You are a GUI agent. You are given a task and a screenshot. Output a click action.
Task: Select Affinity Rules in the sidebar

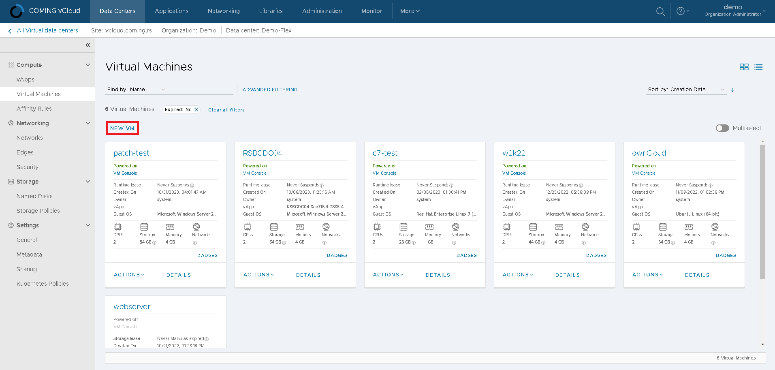coord(34,109)
